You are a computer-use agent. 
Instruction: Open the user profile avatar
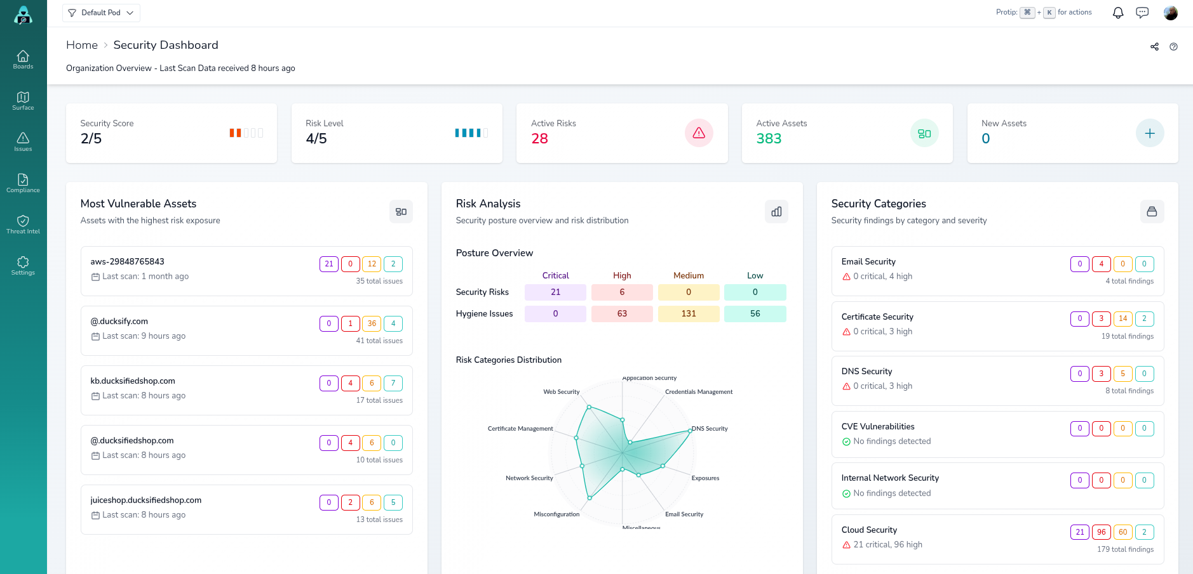pos(1170,13)
